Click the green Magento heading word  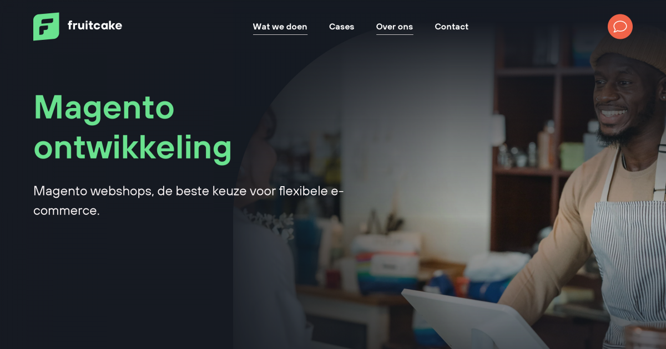click(x=104, y=107)
